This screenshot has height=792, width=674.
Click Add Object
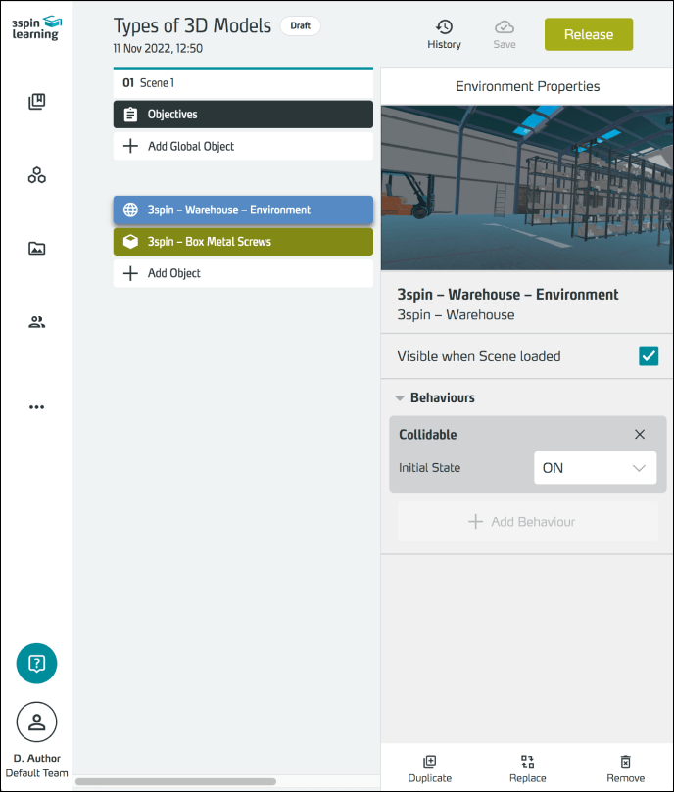(x=243, y=273)
